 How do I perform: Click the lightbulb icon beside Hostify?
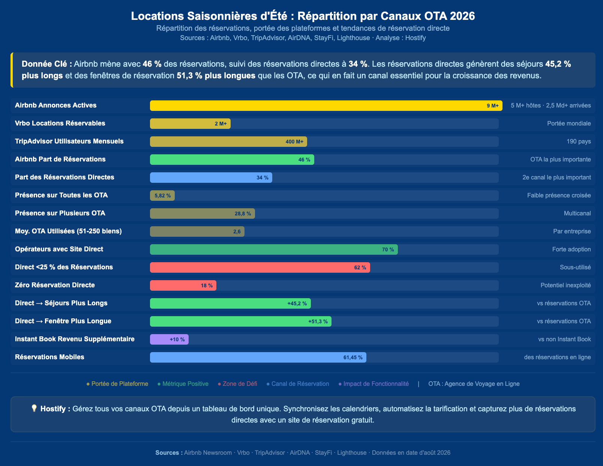coord(34,408)
